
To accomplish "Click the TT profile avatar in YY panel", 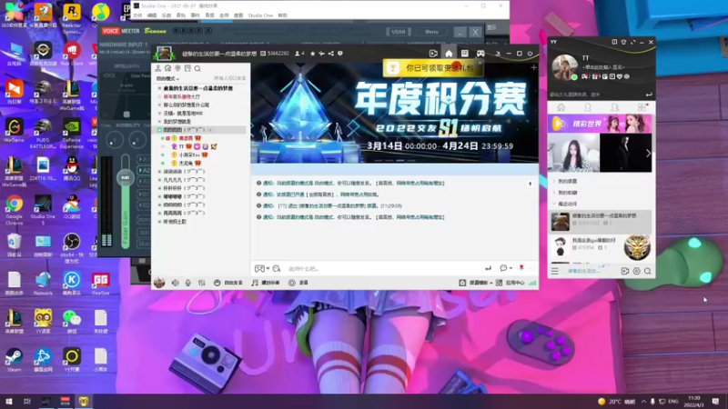I will (x=564, y=67).
